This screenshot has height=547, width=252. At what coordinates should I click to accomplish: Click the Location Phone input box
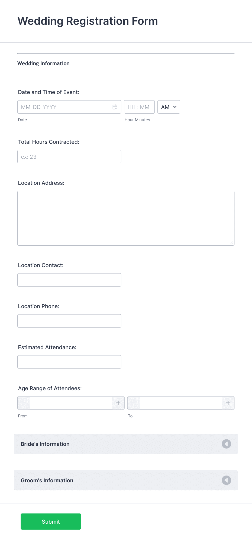tap(69, 321)
